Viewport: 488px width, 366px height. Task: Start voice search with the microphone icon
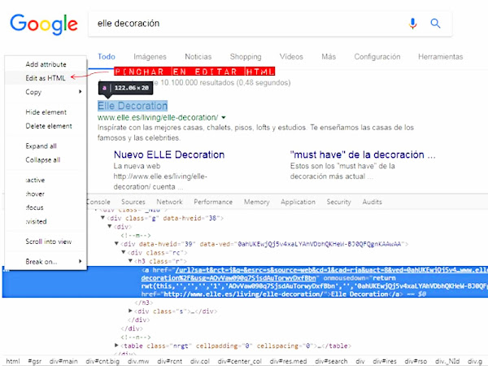[x=412, y=24]
